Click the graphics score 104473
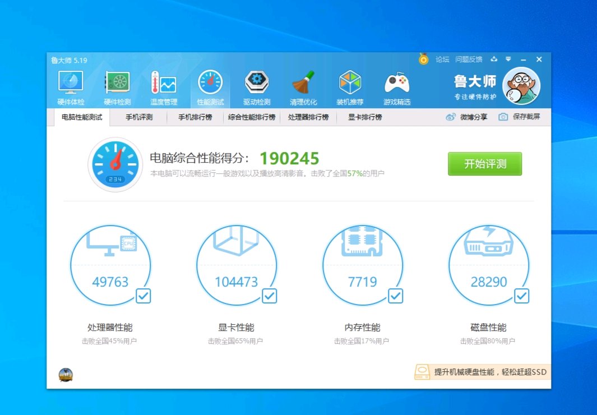Screen dimensions: 597x415 click(x=236, y=282)
